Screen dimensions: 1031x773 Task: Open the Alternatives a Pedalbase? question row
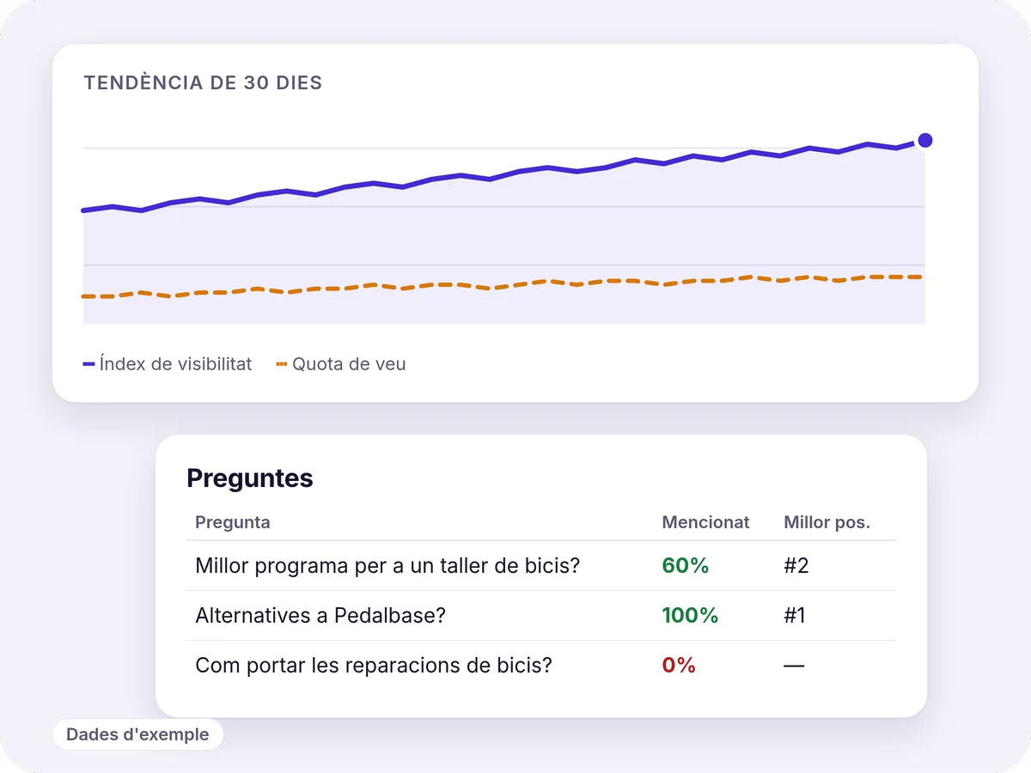pos(541,616)
